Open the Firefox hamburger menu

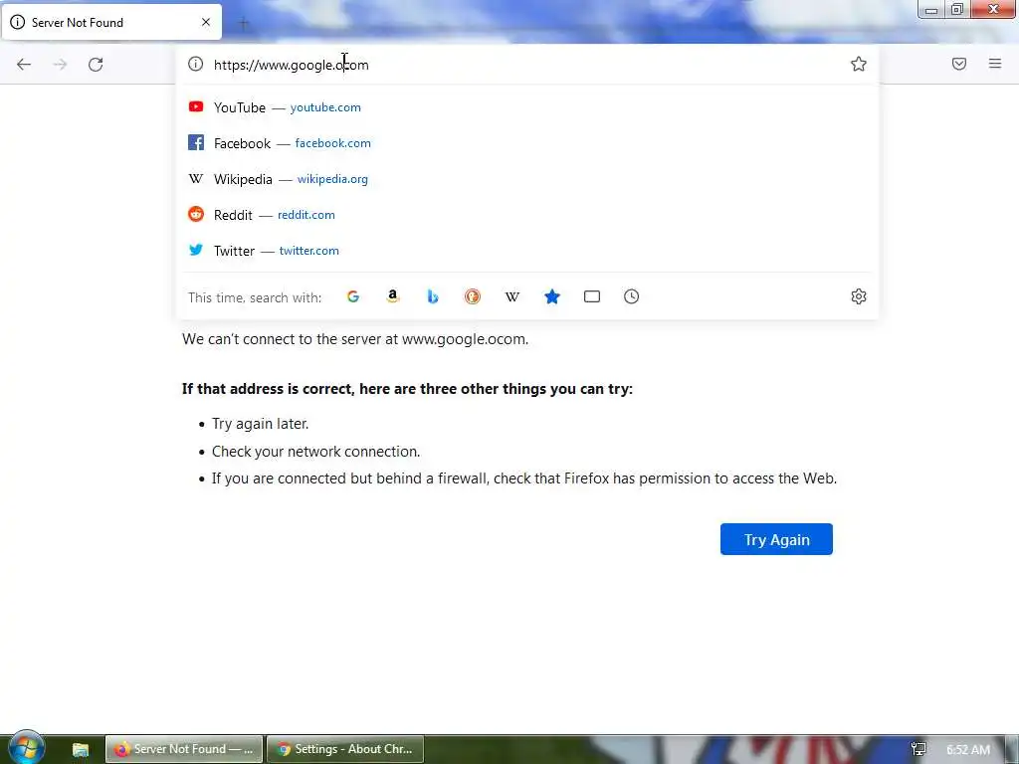coord(995,64)
